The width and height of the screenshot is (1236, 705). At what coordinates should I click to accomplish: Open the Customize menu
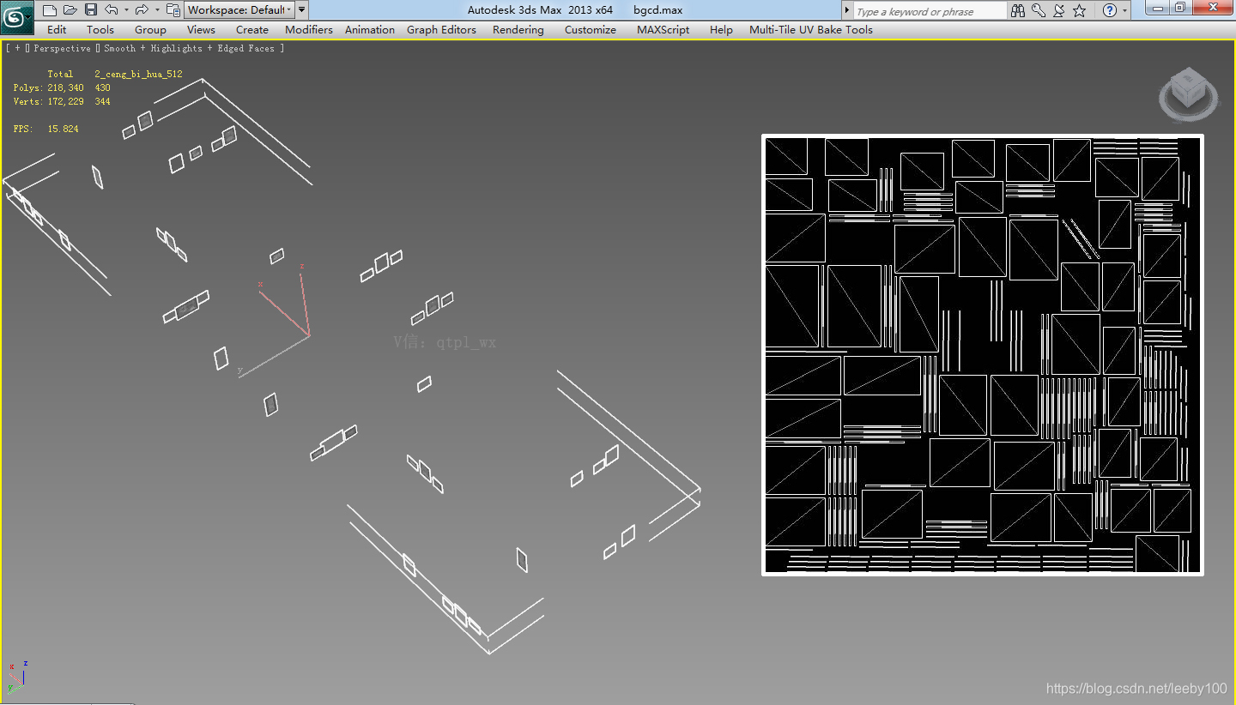[x=591, y=29]
